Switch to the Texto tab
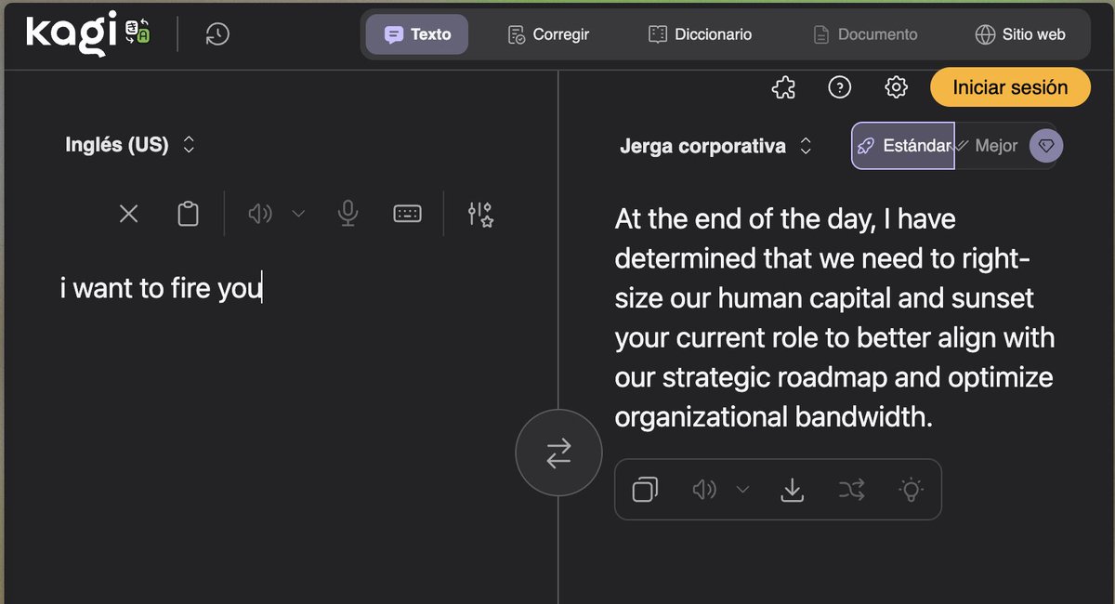The height and width of the screenshot is (604, 1115). click(417, 34)
